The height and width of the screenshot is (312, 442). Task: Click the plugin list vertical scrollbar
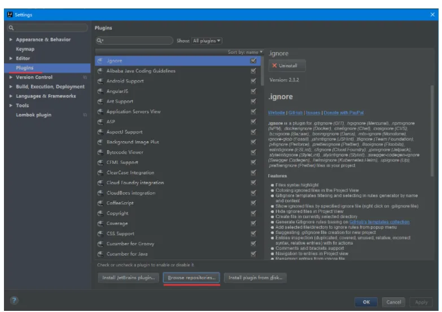tap(262, 72)
